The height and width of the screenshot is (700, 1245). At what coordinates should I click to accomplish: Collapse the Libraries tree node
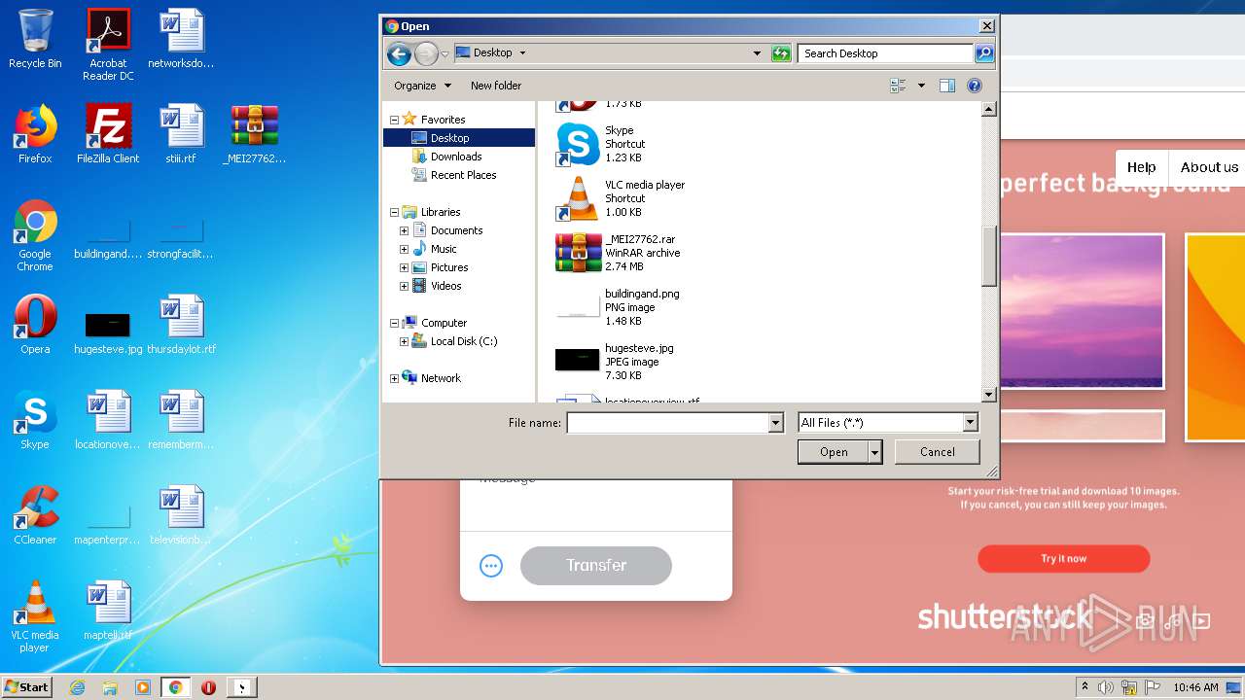pyautogui.click(x=395, y=212)
